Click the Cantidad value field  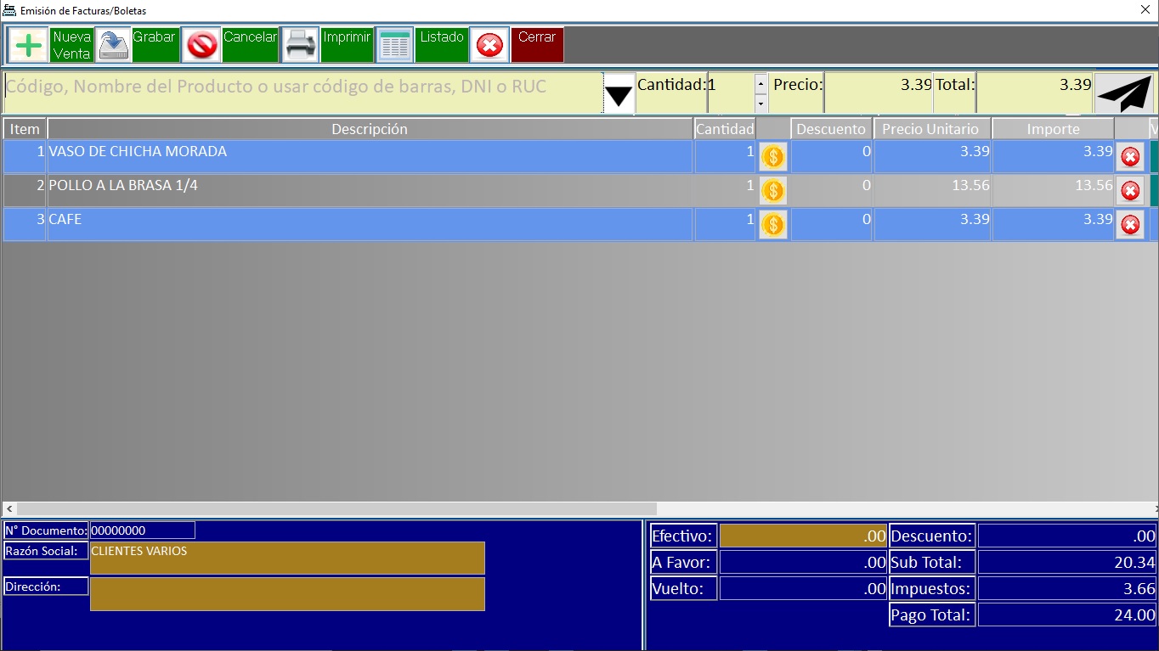tap(731, 93)
